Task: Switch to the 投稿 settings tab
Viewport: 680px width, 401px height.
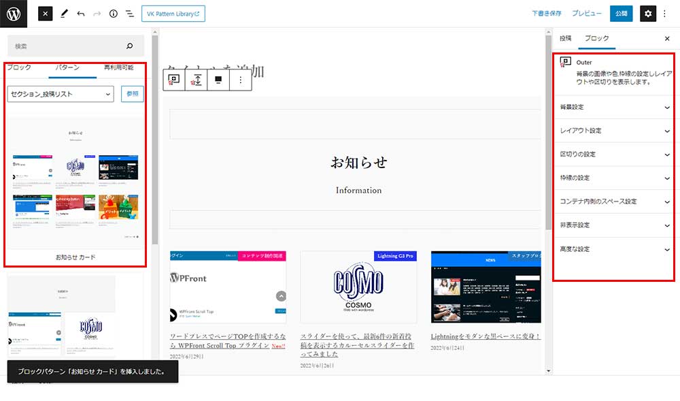Action: tap(565, 39)
